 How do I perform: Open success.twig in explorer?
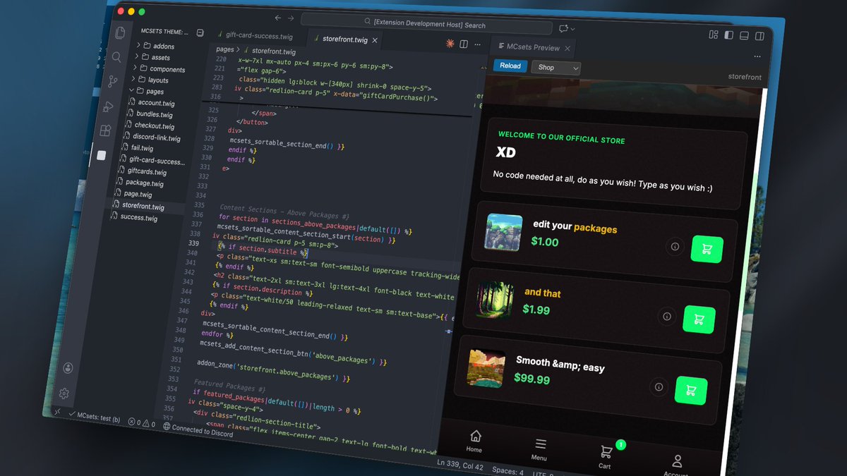click(138, 218)
